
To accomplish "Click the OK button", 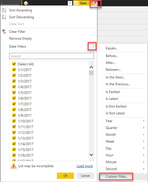I will pyautogui.click(x=65, y=176).
